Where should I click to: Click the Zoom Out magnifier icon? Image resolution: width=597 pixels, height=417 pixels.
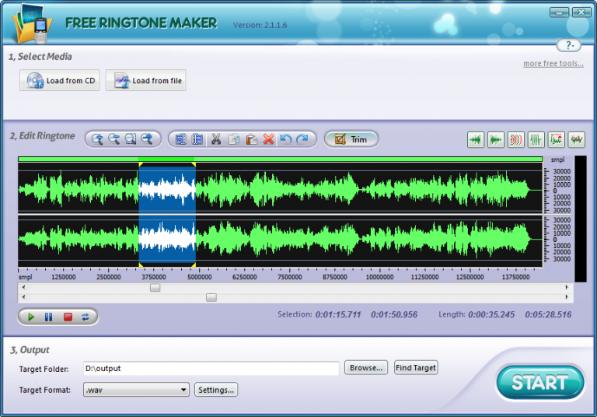click(113, 139)
